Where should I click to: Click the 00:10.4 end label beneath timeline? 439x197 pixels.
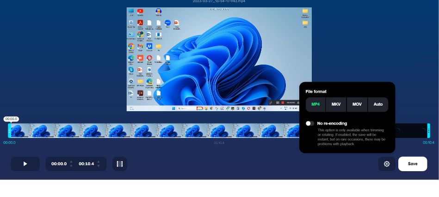point(428,143)
